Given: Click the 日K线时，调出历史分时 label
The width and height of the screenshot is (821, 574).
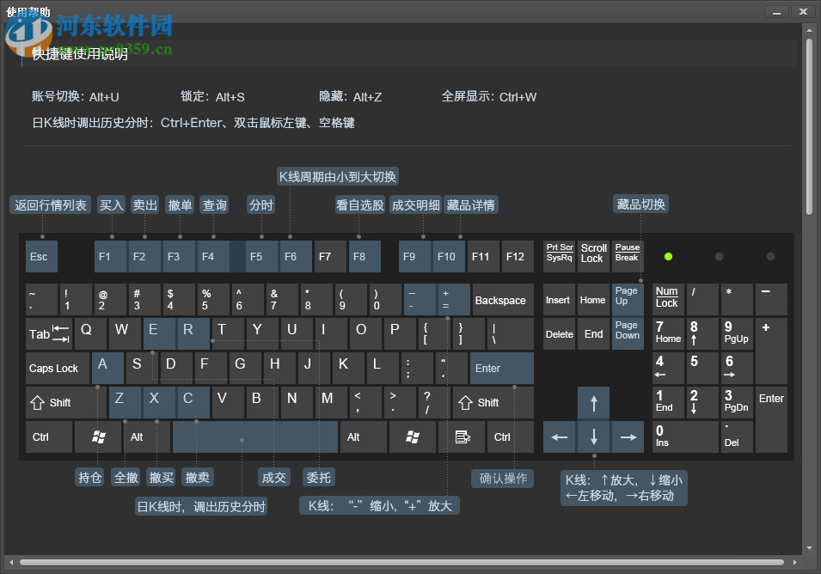Looking at the screenshot, I should 201,506.
